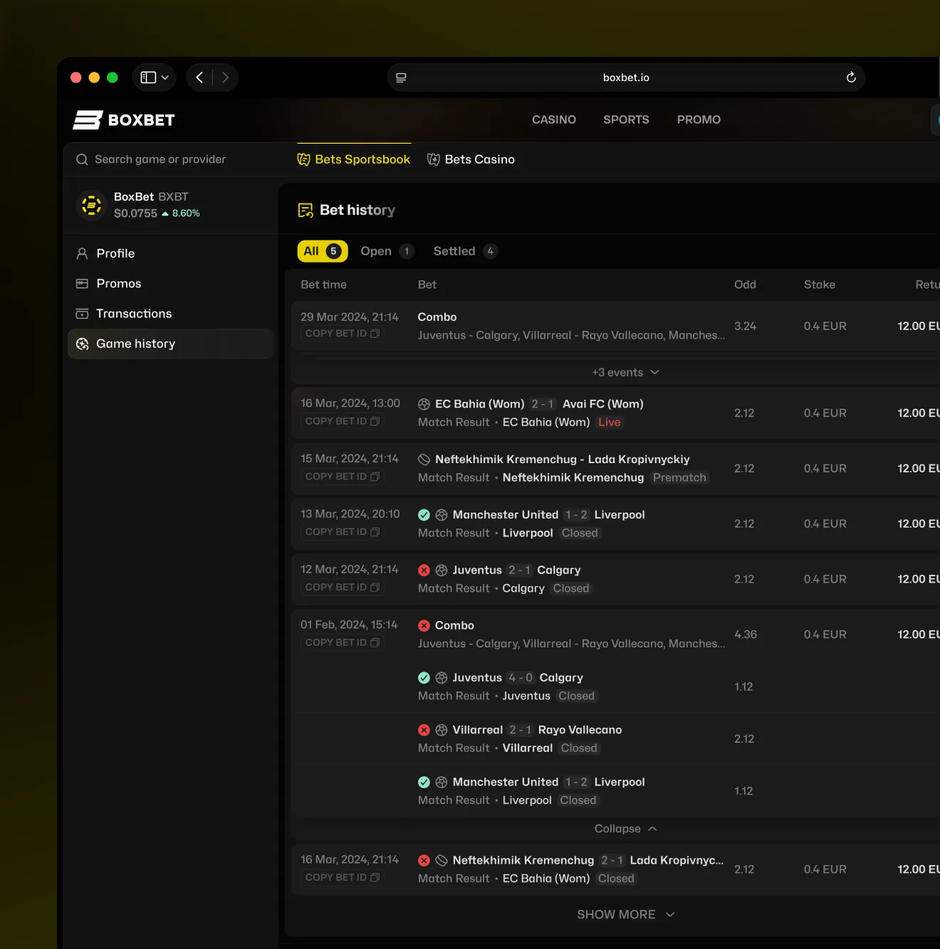Copy bet ID for 29 Mar 2024 bet
The height and width of the screenshot is (949, 940).
pos(343,333)
